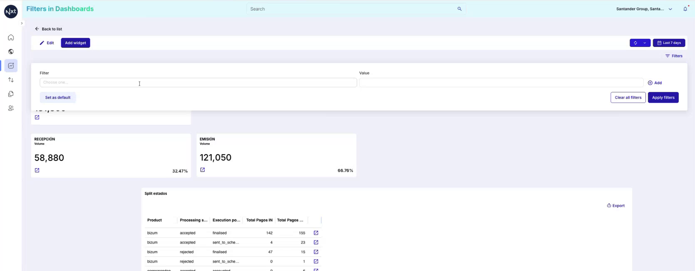Click the refresh icon button
Viewport: 695px width, 271px height.
click(635, 43)
